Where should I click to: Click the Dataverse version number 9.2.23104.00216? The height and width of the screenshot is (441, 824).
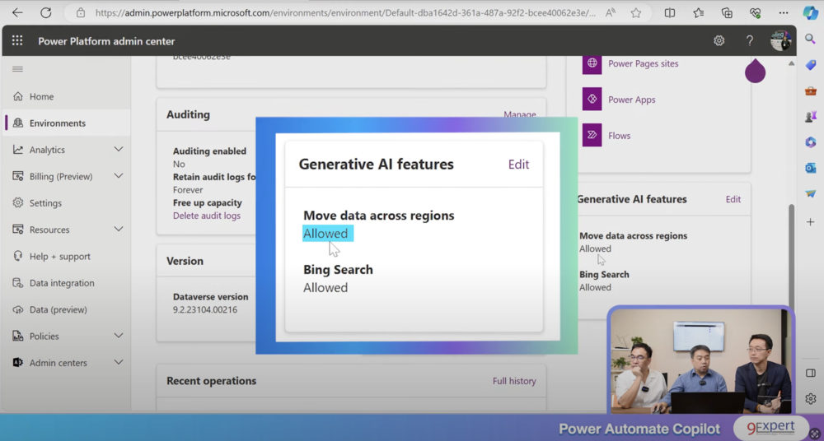[x=205, y=309]
